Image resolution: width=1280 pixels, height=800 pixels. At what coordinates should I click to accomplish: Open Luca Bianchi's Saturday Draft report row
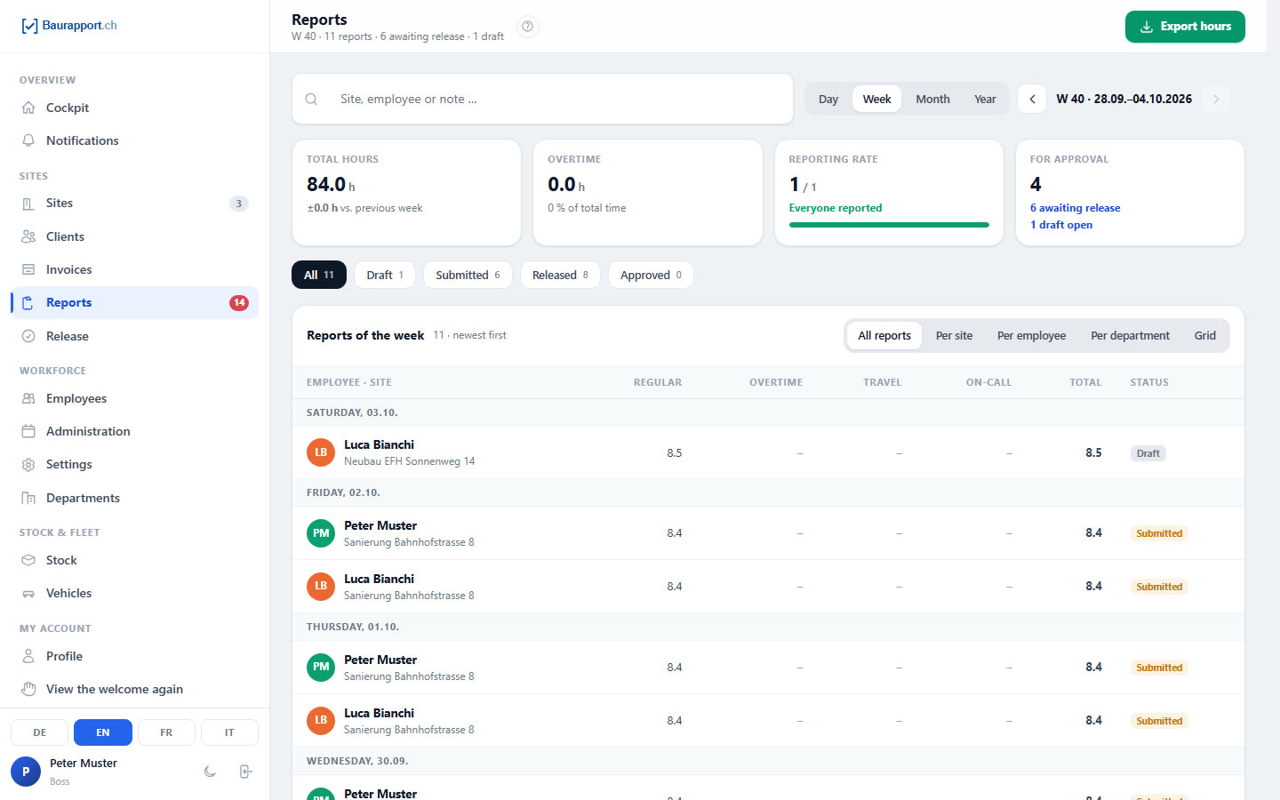pos(768,452)
